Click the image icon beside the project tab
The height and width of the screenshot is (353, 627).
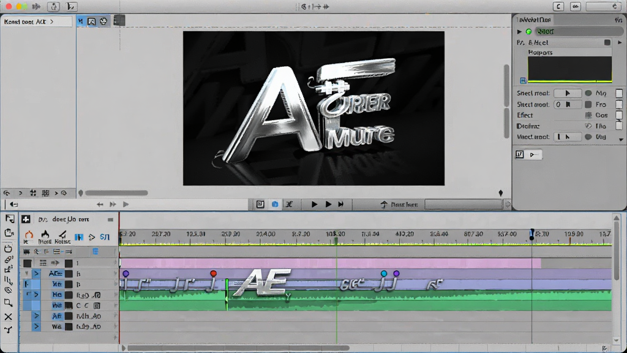[92, 21]
